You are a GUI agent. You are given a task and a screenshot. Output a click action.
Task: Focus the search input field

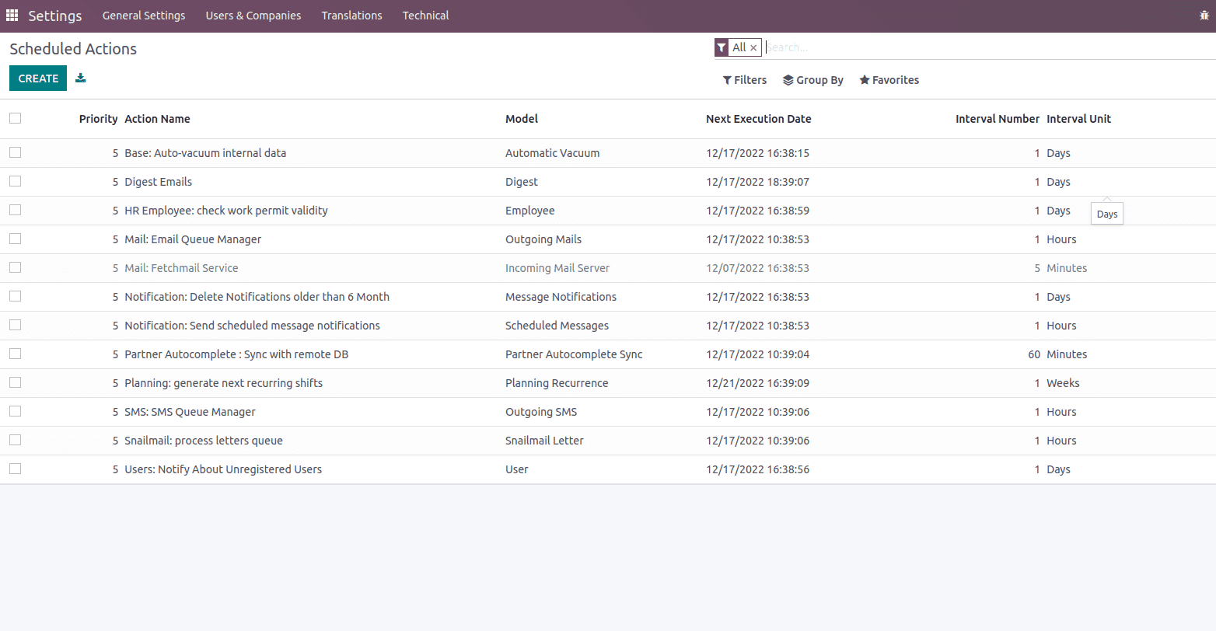[x=990, y=47]
